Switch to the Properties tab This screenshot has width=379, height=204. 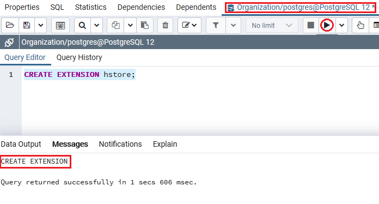(22, 7)
